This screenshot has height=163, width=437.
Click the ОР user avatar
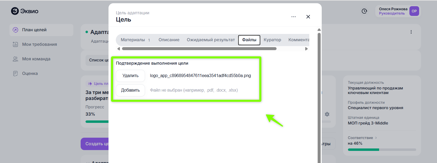coord(414,11)
